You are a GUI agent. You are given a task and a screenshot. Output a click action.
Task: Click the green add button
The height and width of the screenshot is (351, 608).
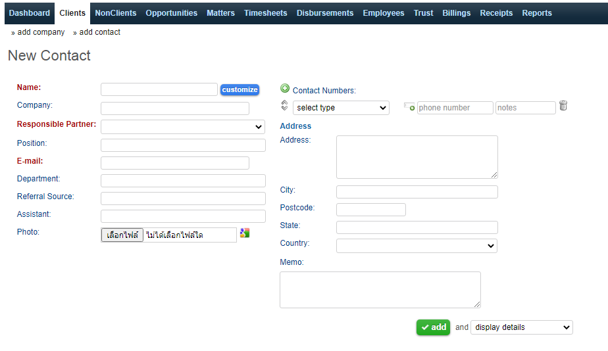433,327
